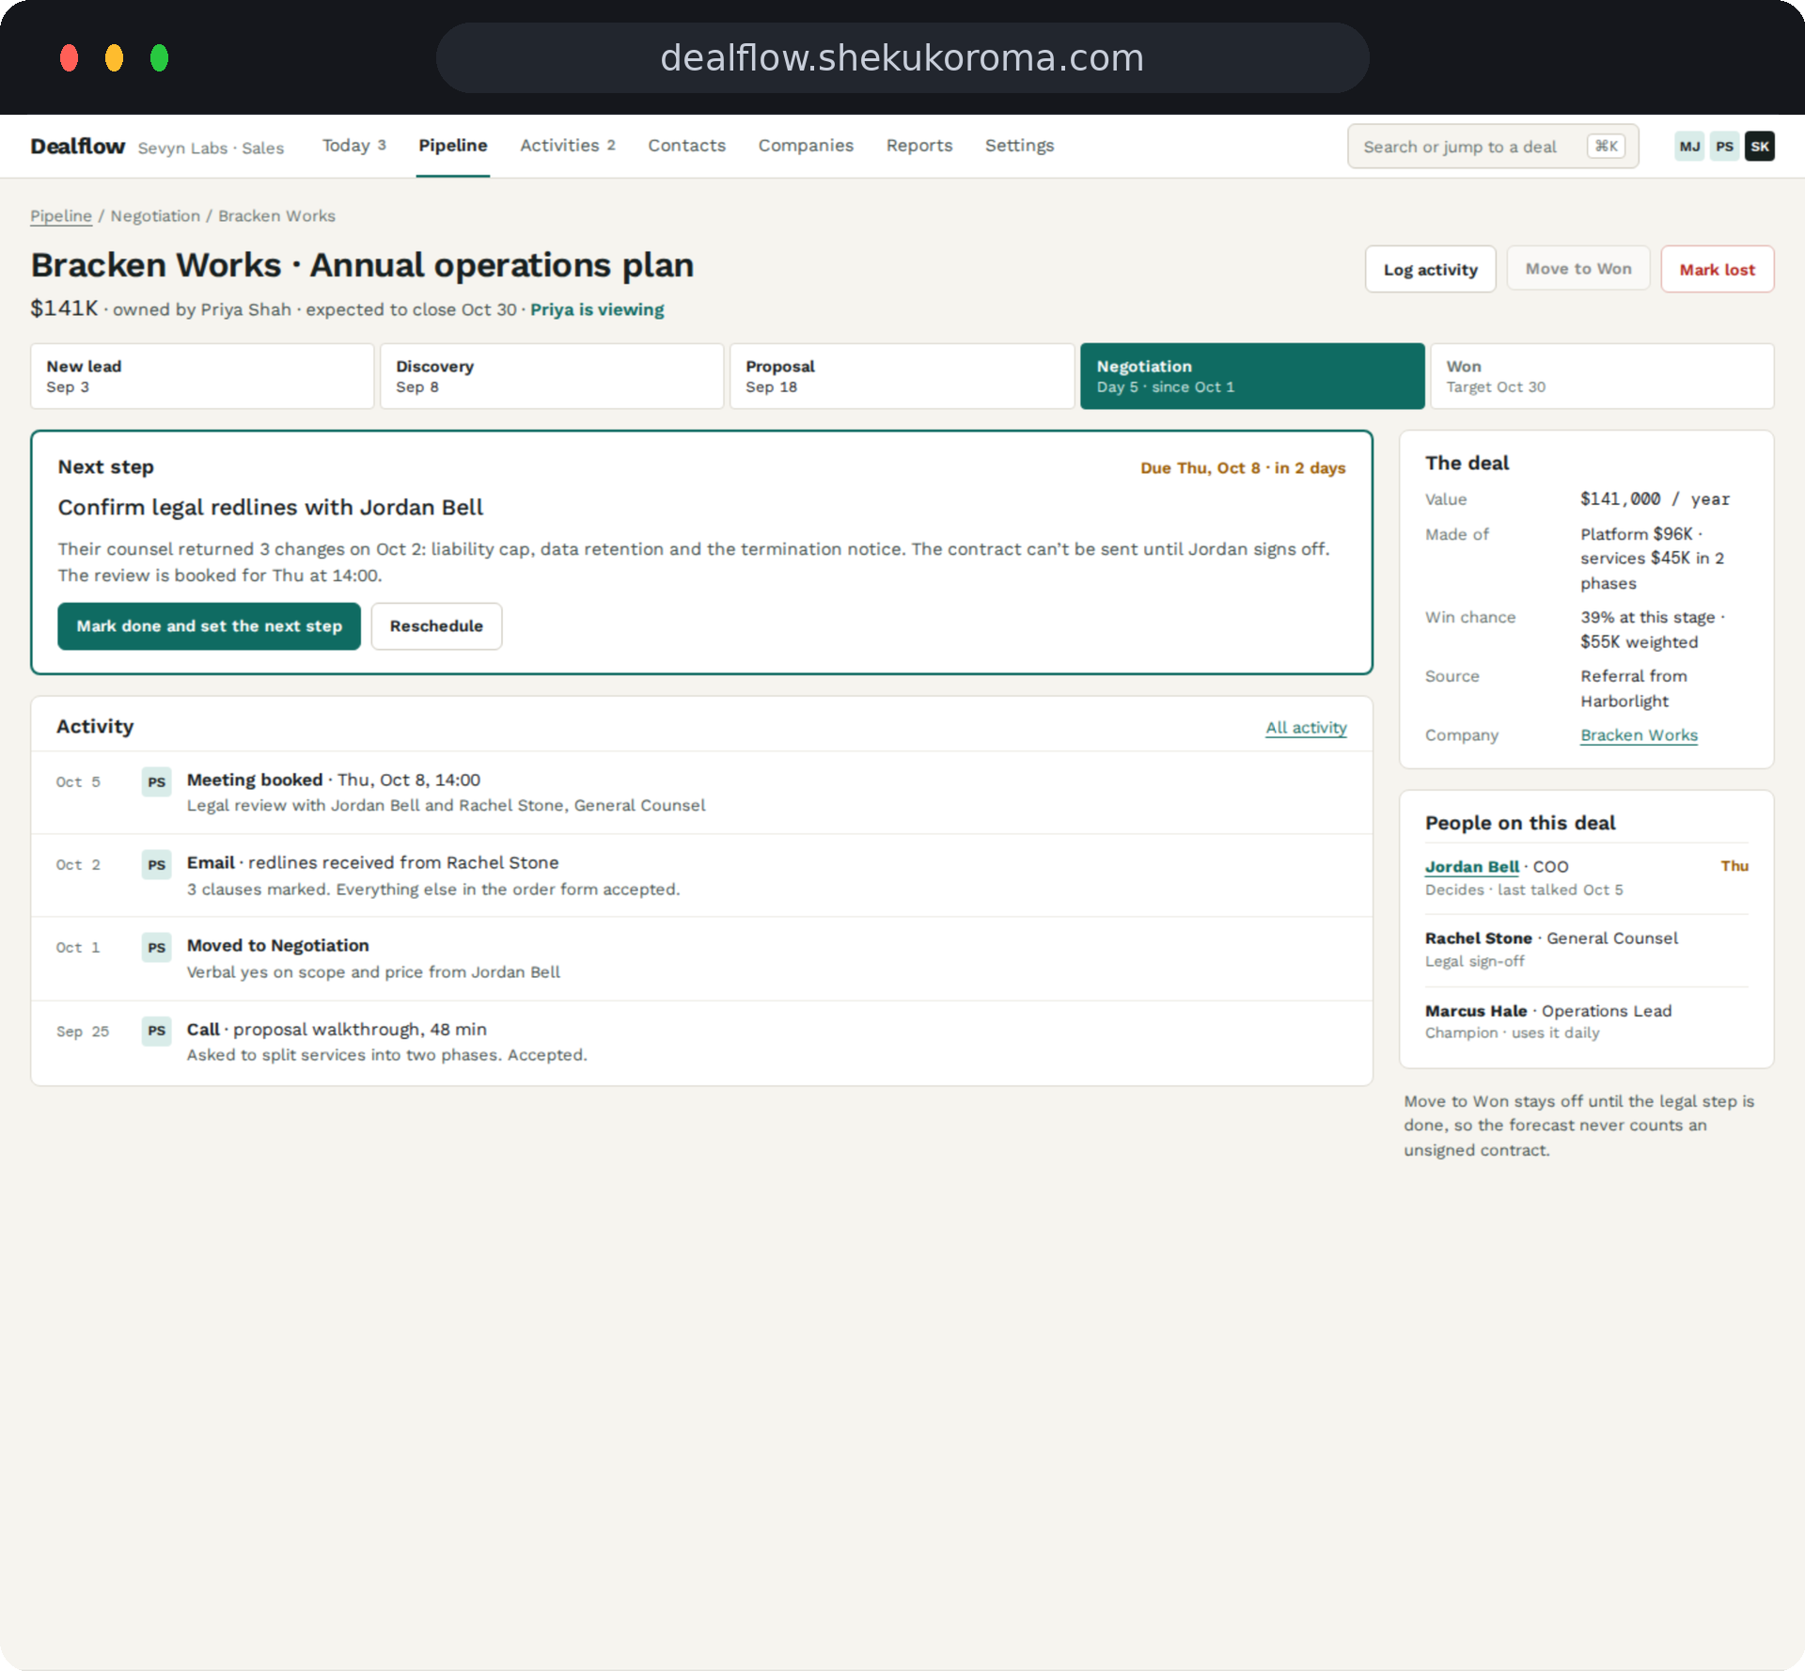Select the active Negotiation stage card
Image resolution: width=1805 pixels, height=1671 pixels.
(1252, 376)
